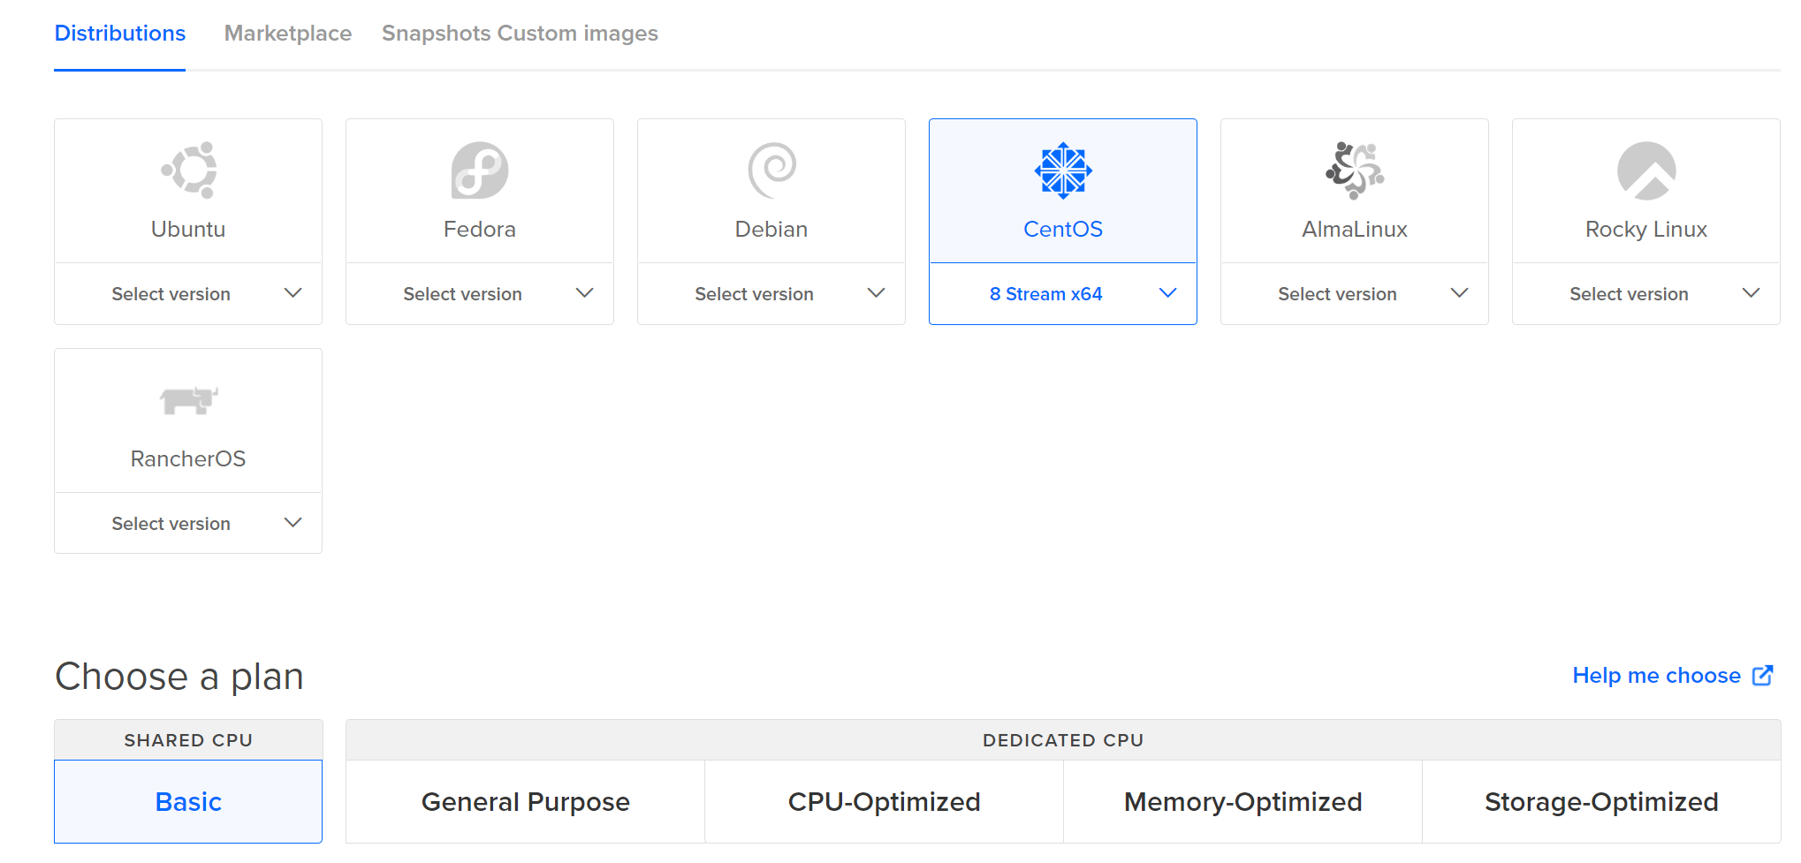Pick the Rocky Linux mountain icon

pyautogui.click(x=1646, y=170)
